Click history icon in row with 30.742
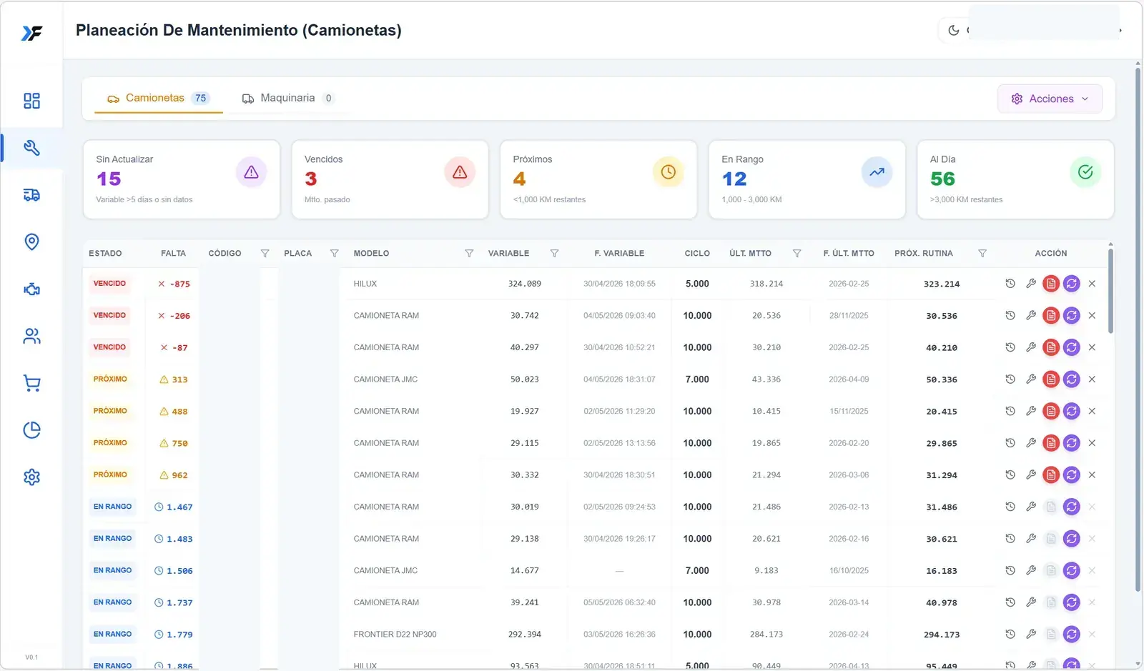Viewport: 1144px width, 671px height. [x=1010, y=315]
